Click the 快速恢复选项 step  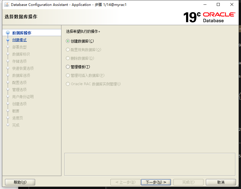[23, 68]
